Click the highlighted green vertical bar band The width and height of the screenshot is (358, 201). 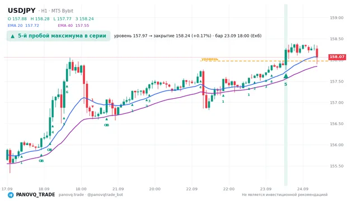click(286, 95)
